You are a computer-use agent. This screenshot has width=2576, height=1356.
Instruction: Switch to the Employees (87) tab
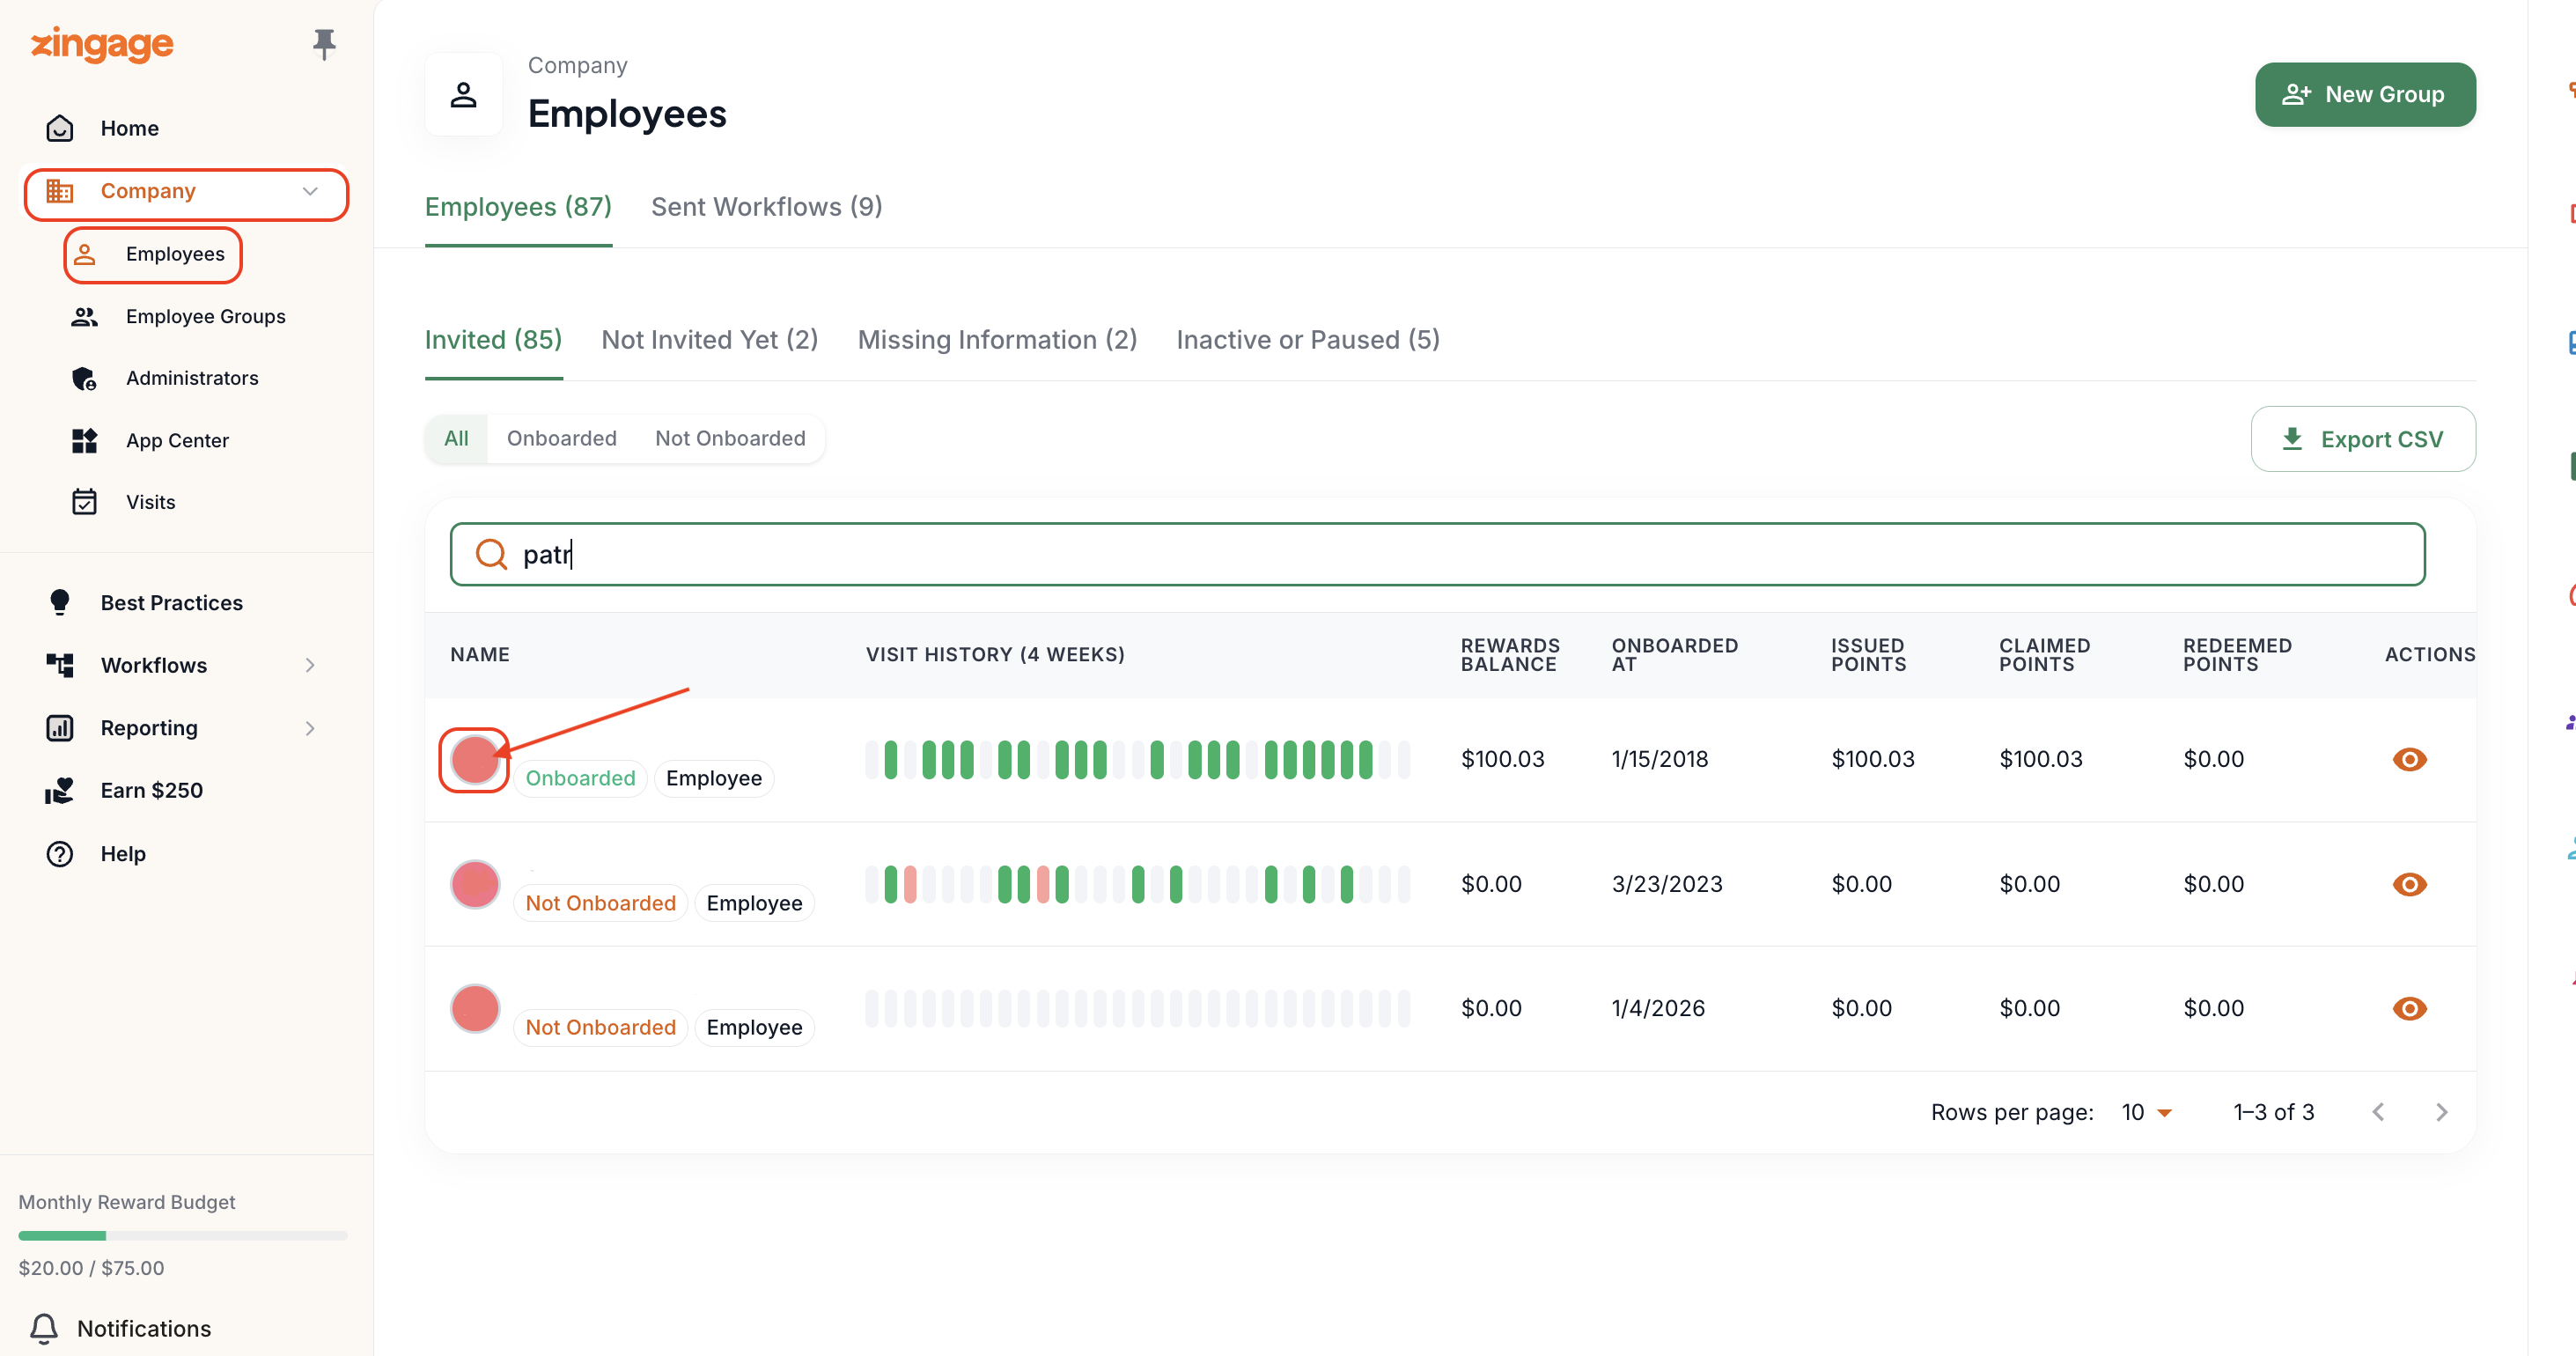point(518,207)
